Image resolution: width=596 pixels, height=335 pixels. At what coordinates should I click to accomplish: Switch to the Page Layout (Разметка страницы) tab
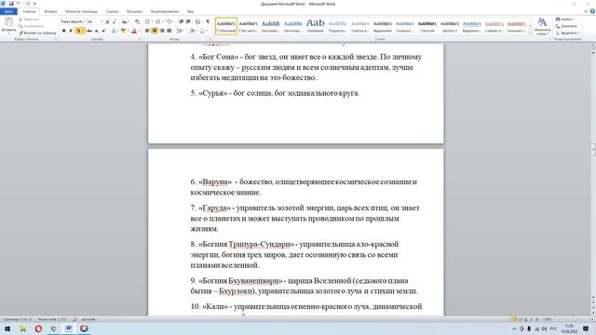(81, 12)
